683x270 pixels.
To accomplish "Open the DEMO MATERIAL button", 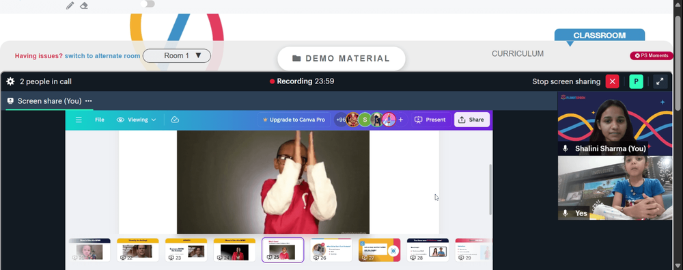I will pos(341,59).
